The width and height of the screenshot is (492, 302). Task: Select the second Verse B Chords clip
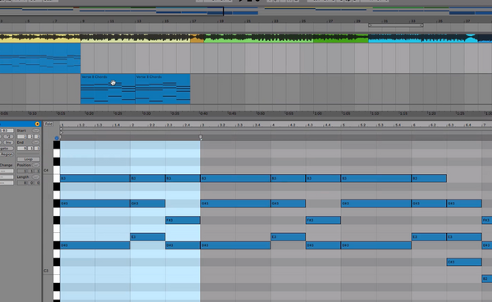163,89
